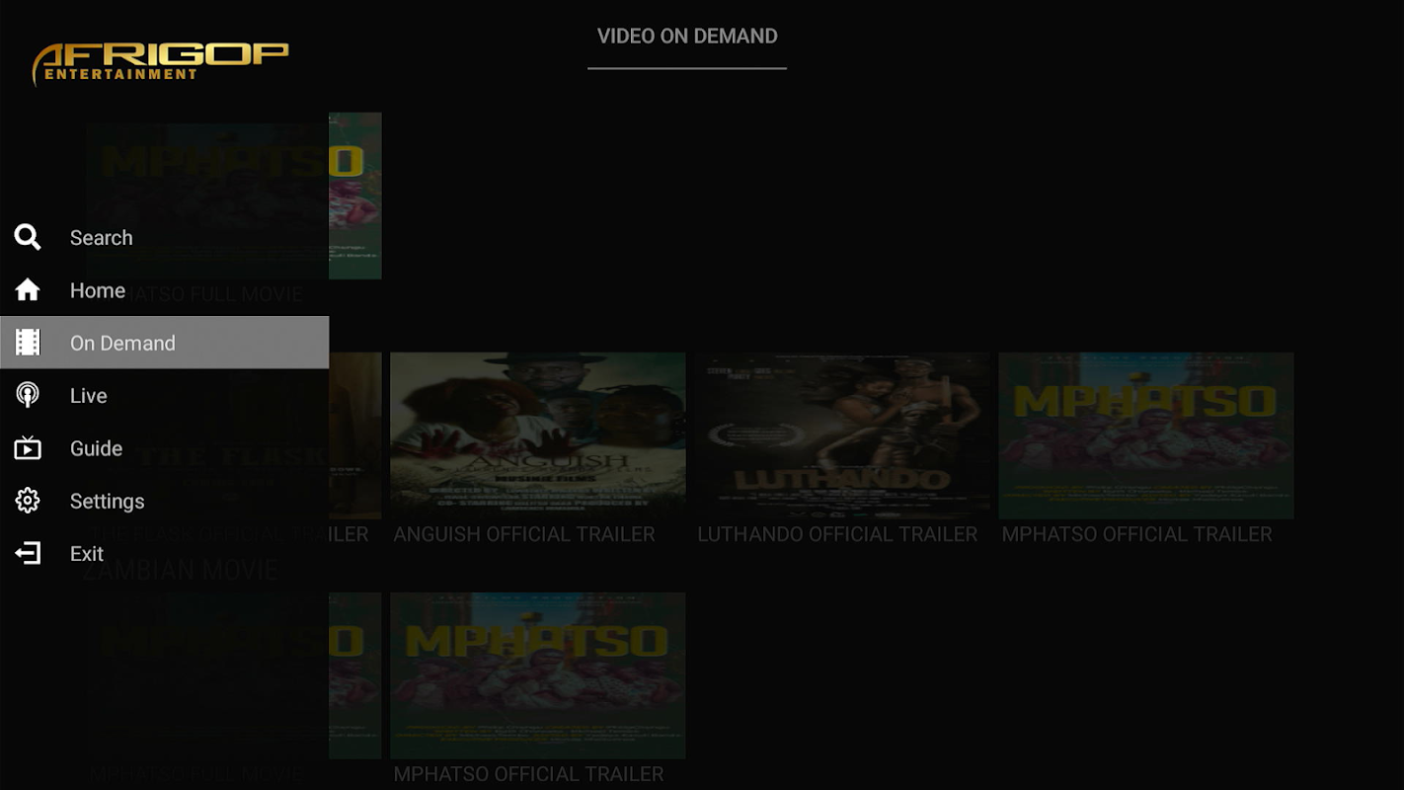
Task: Click the Settings gear icon
Action: [x=28, y=501]
